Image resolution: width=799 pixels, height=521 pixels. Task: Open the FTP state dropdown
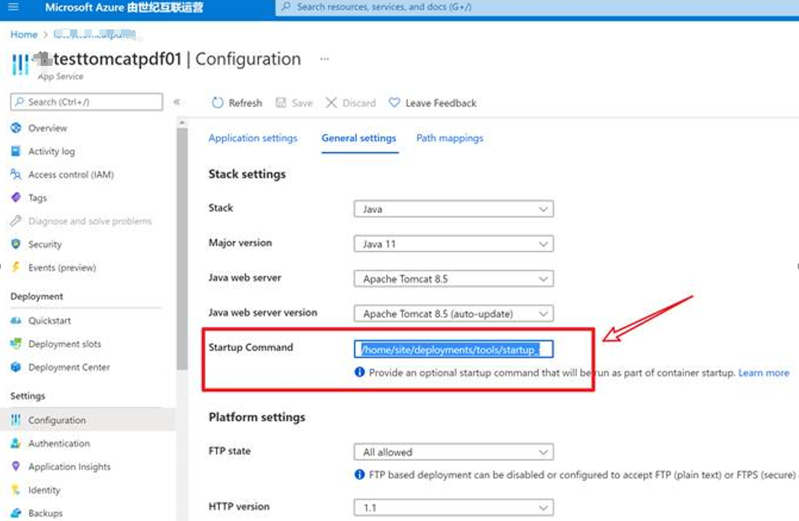pos(453,452)
